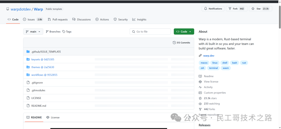Open the Releases section heading
Viewport: 281px width, 129px height.
pos(205,125)
